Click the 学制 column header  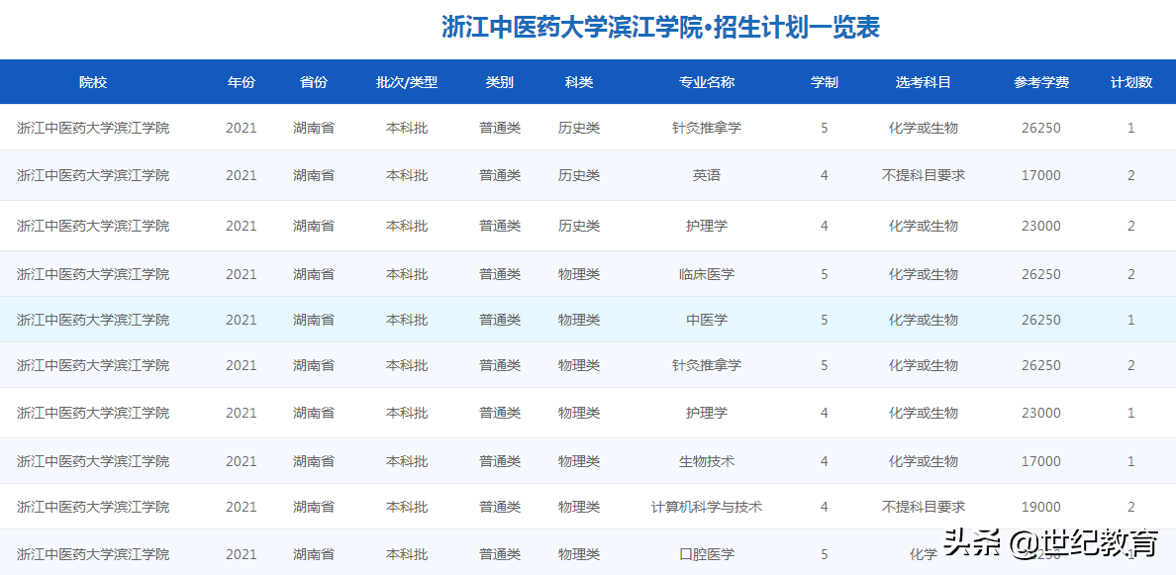pos(824,82)
